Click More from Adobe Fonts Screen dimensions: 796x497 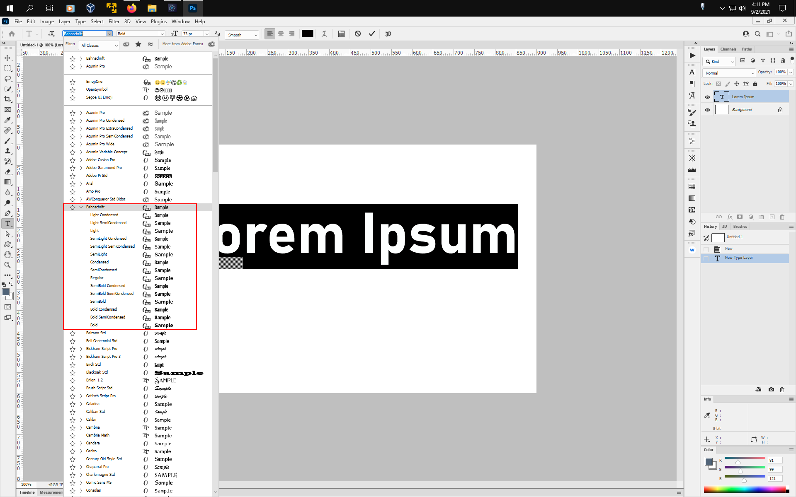[x=182, y=44]
